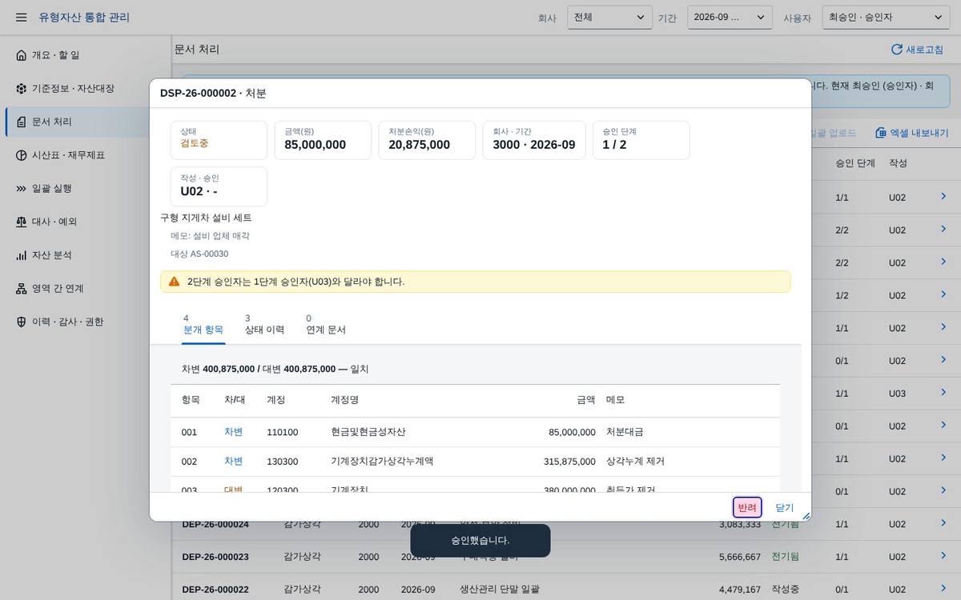Click the 처분손익 value 20,875,000

[420, 145]
